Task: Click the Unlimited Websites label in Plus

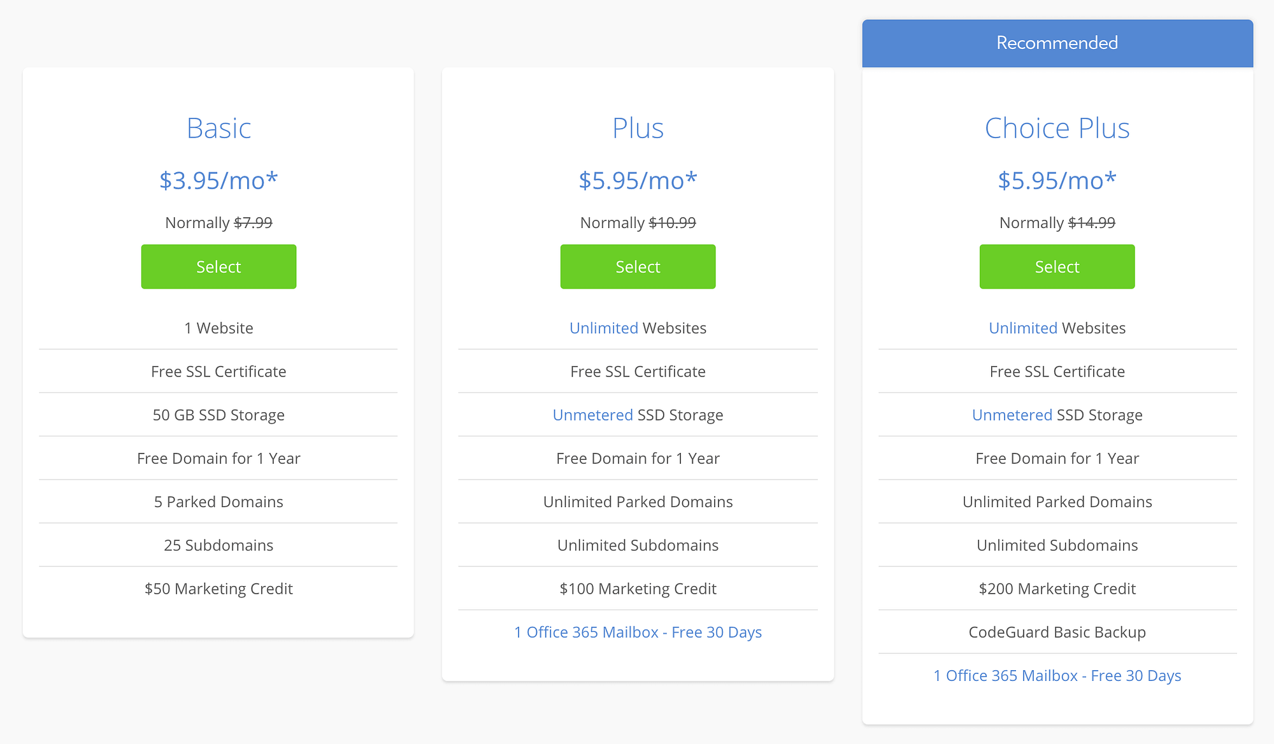Action: click(636, 327)
